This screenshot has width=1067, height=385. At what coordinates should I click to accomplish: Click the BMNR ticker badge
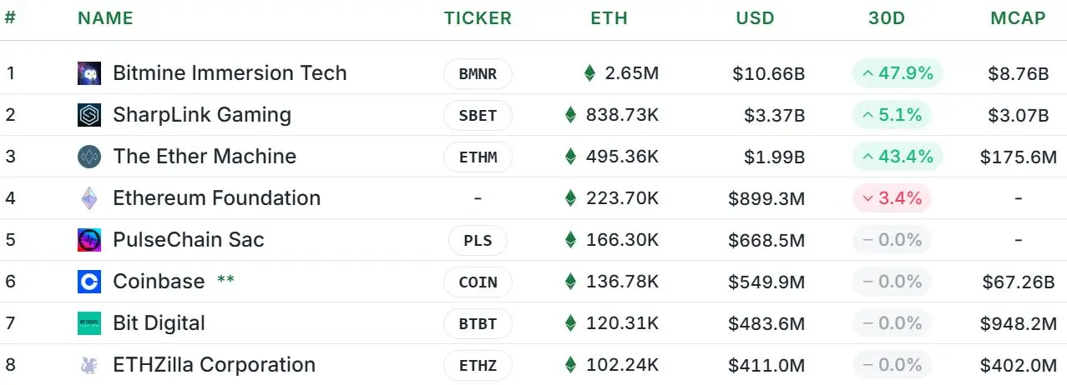(x=478, y=74)
